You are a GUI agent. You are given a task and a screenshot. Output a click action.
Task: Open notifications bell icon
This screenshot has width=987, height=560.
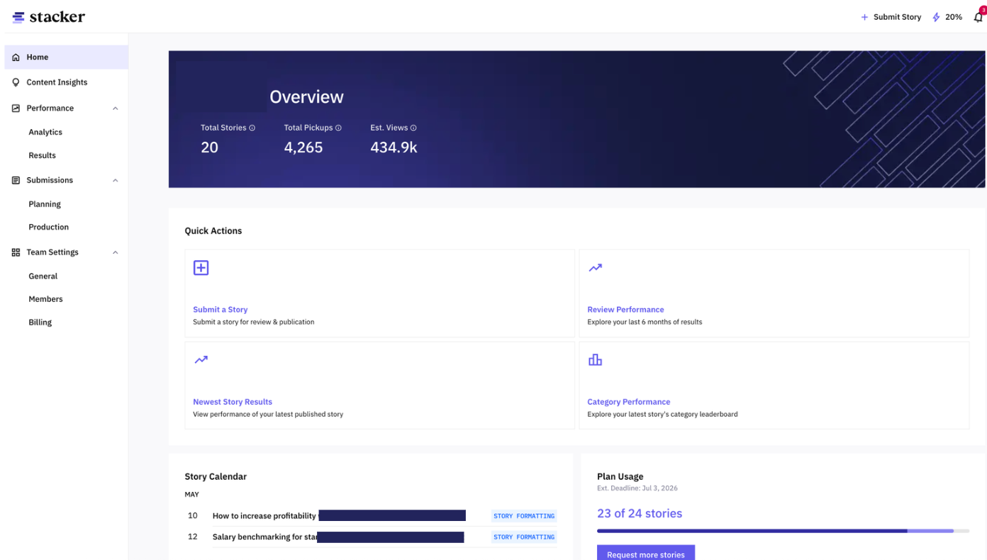(x=978, y=17)
